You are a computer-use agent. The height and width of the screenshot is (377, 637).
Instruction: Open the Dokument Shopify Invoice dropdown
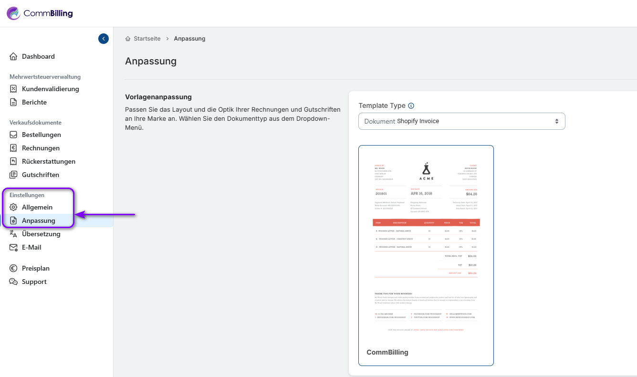461,121
